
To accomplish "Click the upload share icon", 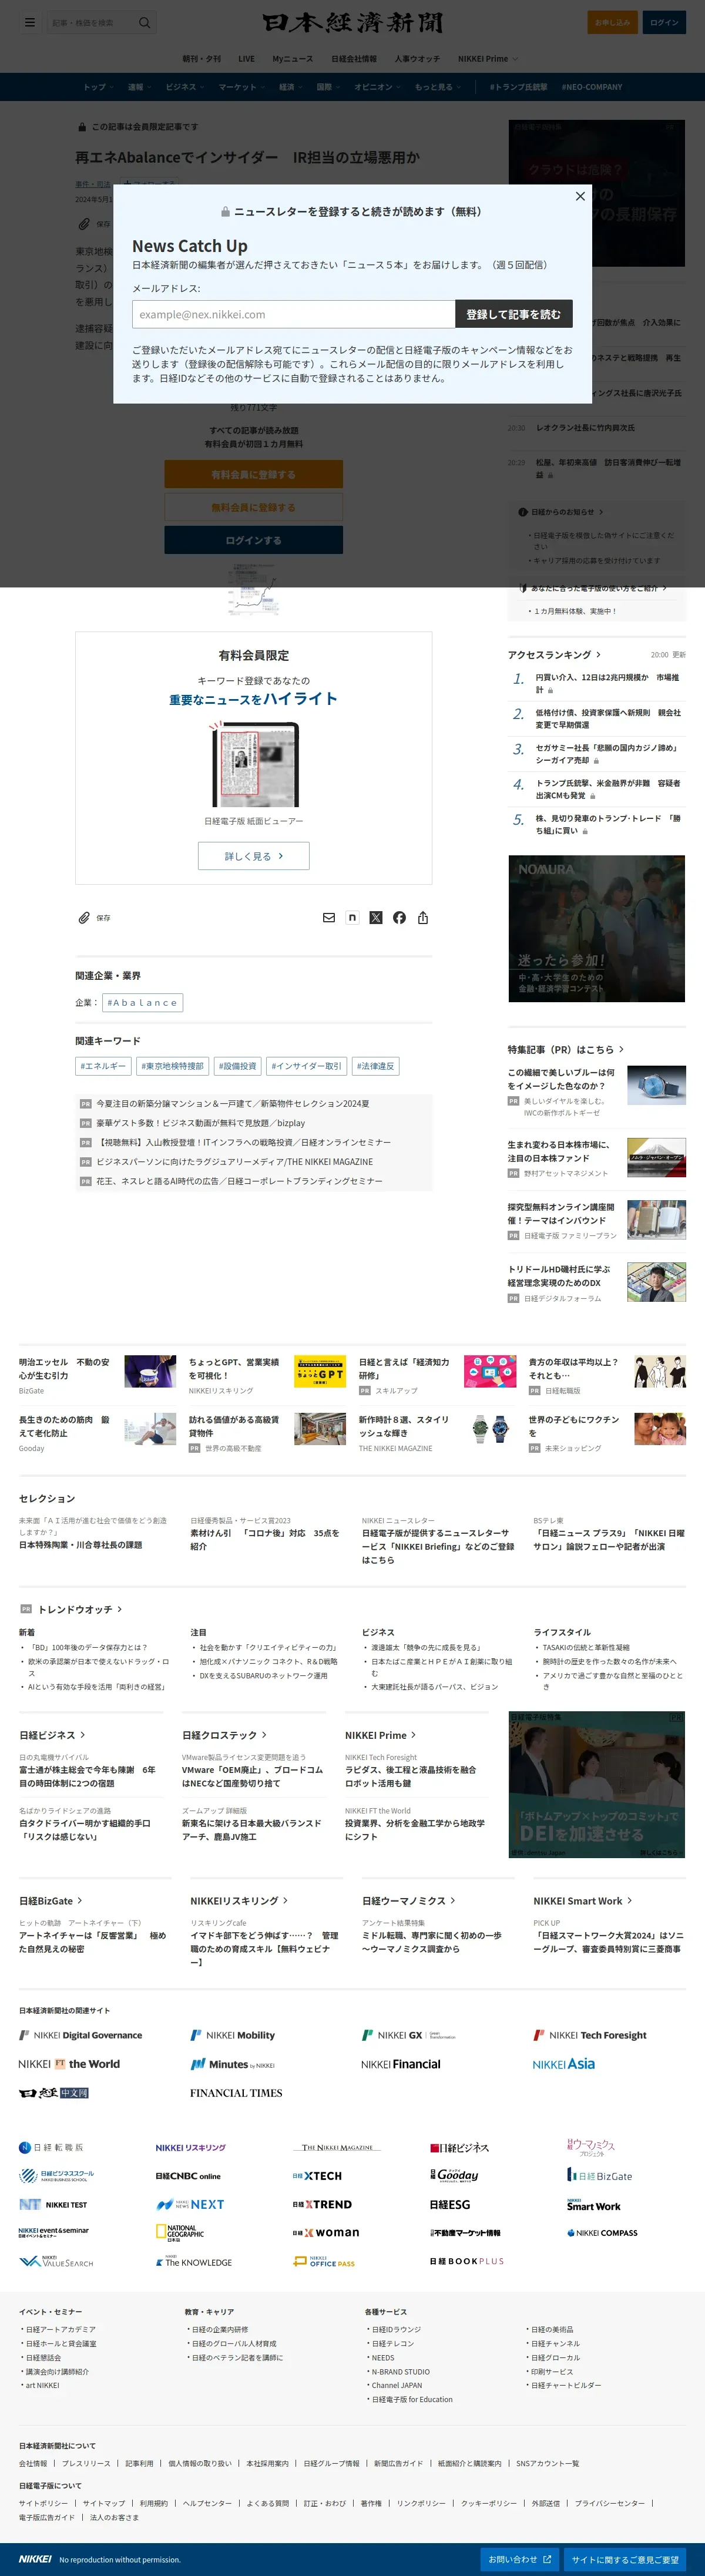I will pyautogui.click(x=423, y=917).
